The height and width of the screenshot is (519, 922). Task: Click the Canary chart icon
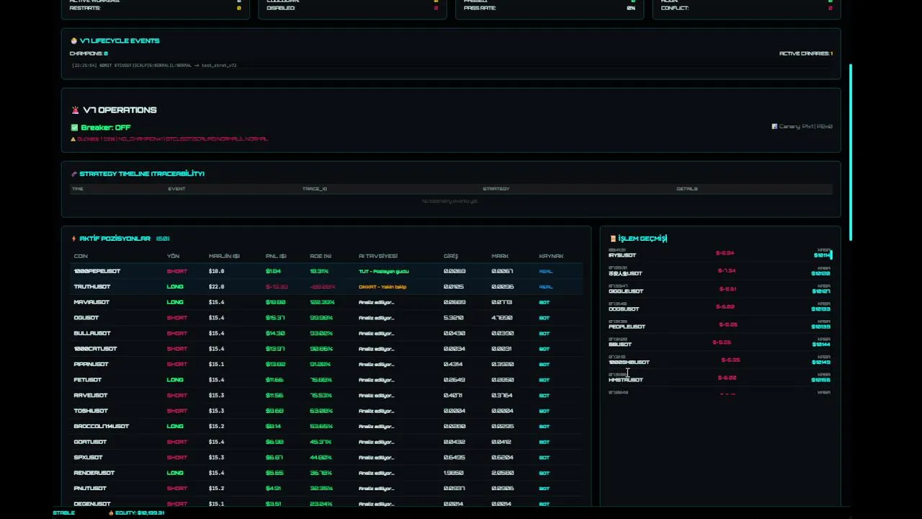pos(774,126)
